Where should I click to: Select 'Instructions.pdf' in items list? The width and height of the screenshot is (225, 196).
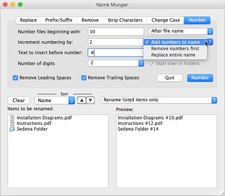click(x=34, y=123)
